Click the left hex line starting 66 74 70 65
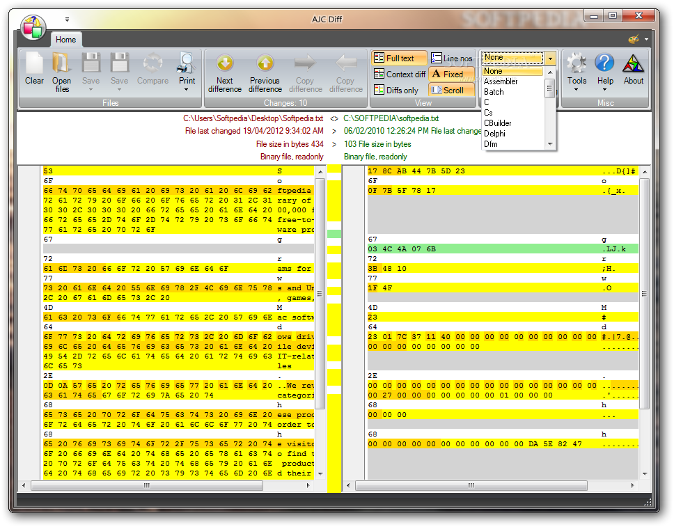674x527 pixels. (178, 191)
